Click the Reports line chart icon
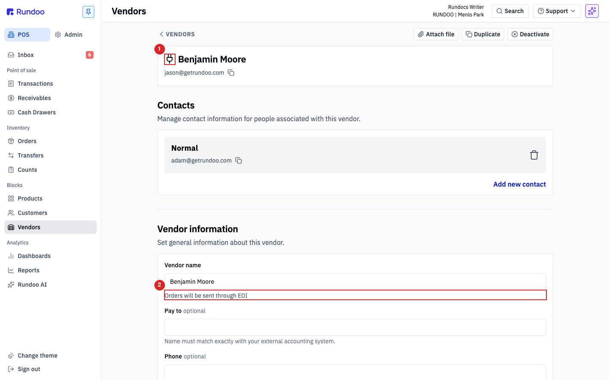Viewport: 609px width, 380px height. coord(11,270)
